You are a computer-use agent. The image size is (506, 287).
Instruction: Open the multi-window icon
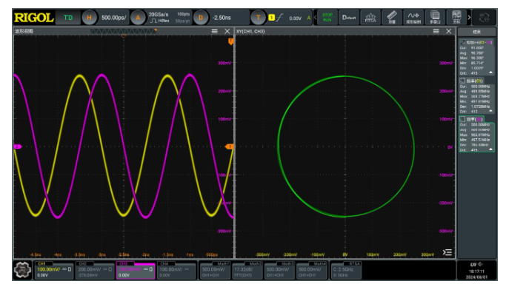[x=435, y=18]
